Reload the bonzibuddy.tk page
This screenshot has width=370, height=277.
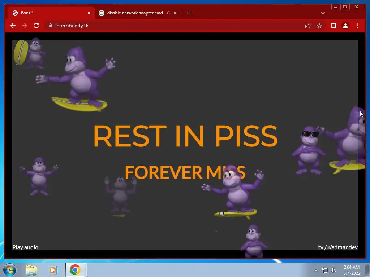tap(36, 26)
